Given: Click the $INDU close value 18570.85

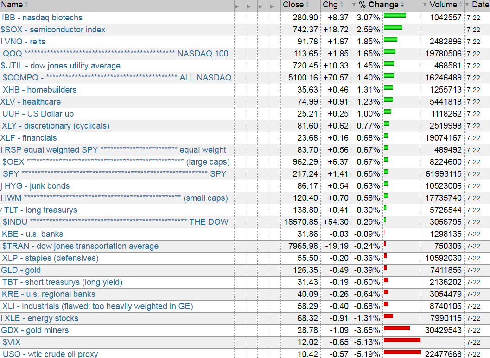Looking at the screenshot, I should point(301,222).
